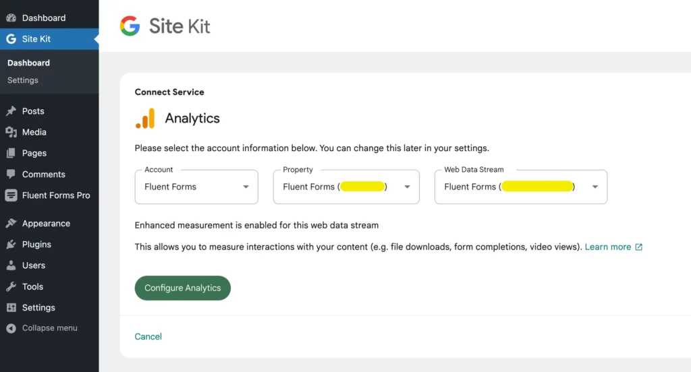Click the Tools wrench icon
The width and height of the screenshot is (691, 372).
pyautogui.click(x=11, y=286)
